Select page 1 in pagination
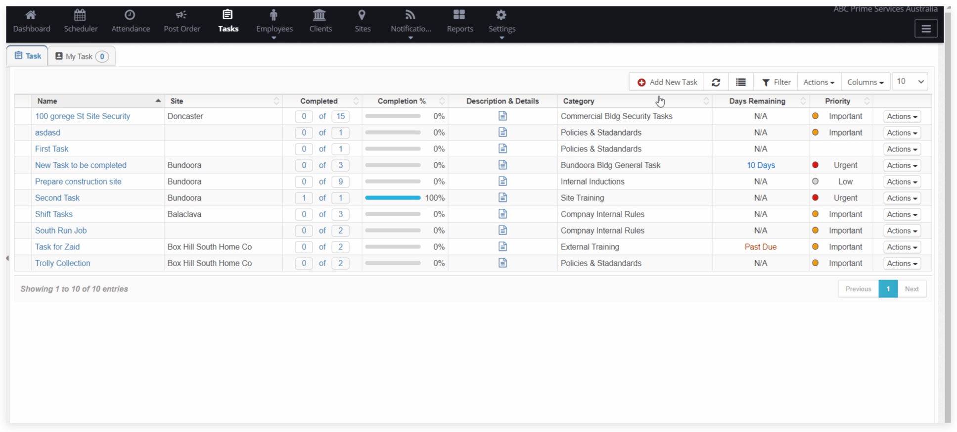 (888, 289)
